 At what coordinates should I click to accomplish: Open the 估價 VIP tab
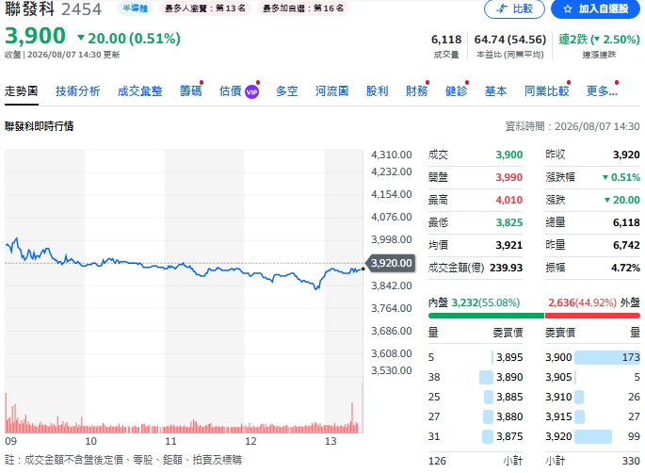[239, 91]
